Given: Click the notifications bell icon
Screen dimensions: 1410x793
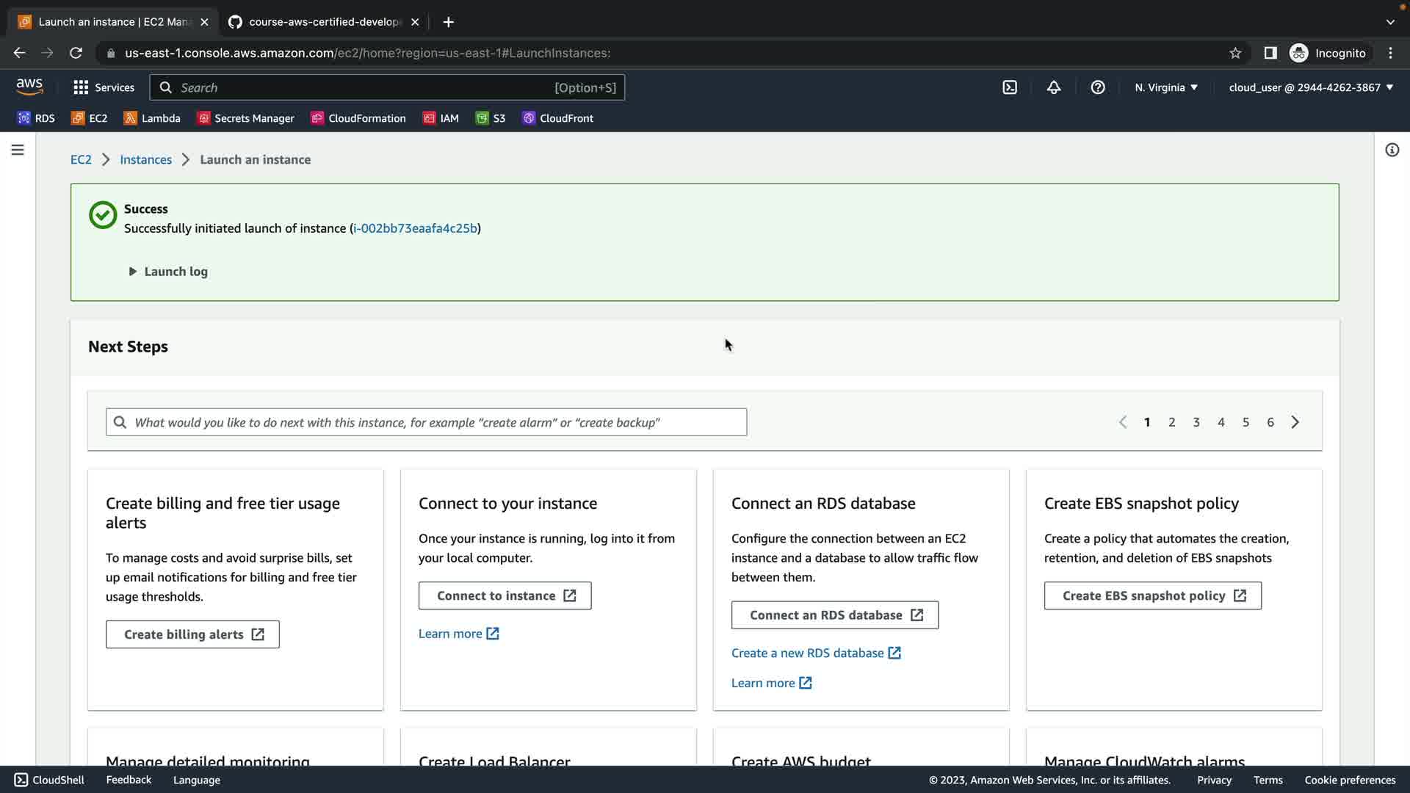Looking at the screenshot, I should 1054,87.
